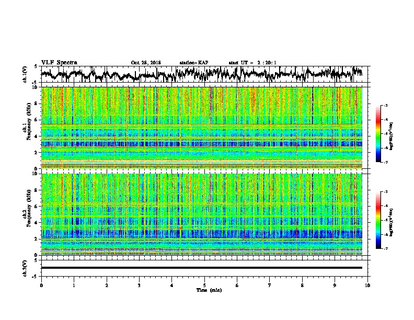Image resolution: width=414 pixels, height=320 pixels.
Task: Click the "-7" label on the ch.1 color bar
Action: pyautogui.click(x=385, y=162)
